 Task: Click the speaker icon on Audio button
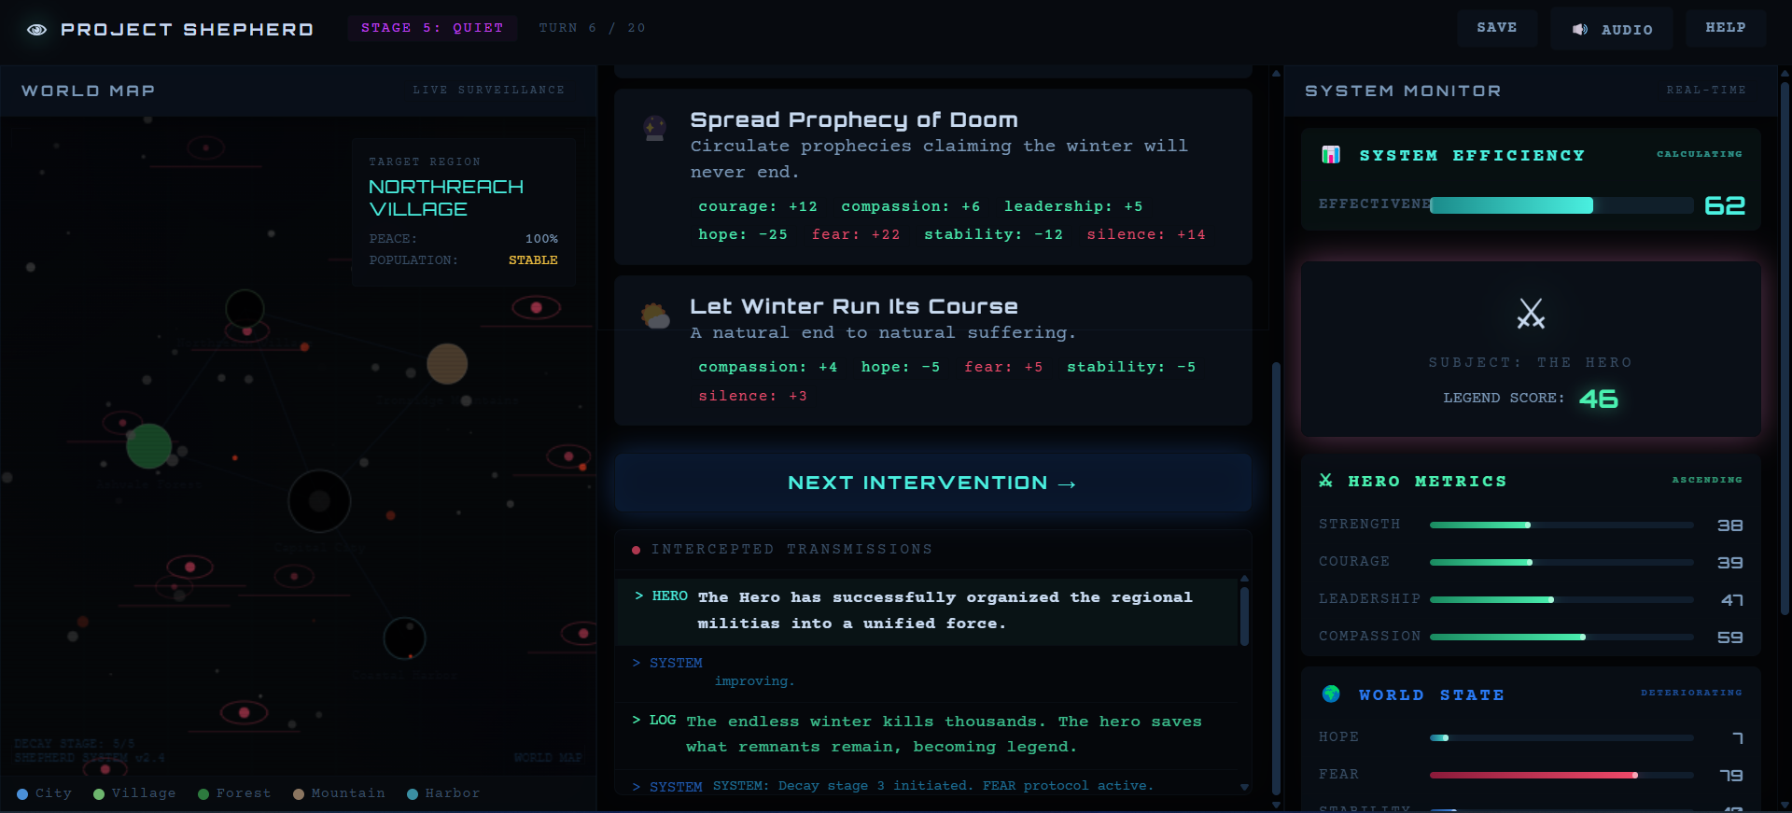tap(1579, 30)
